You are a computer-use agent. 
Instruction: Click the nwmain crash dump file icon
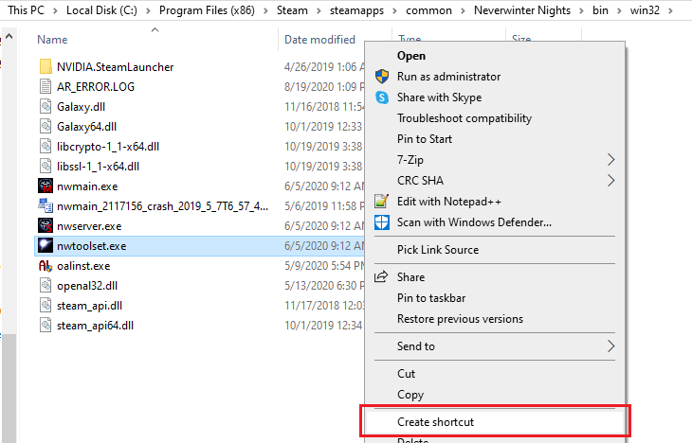(46, 205)
